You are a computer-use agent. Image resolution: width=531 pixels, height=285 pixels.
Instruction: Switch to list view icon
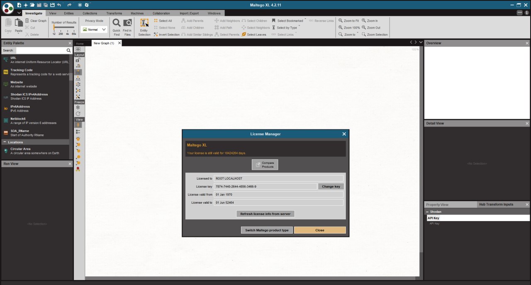[78, 132]
